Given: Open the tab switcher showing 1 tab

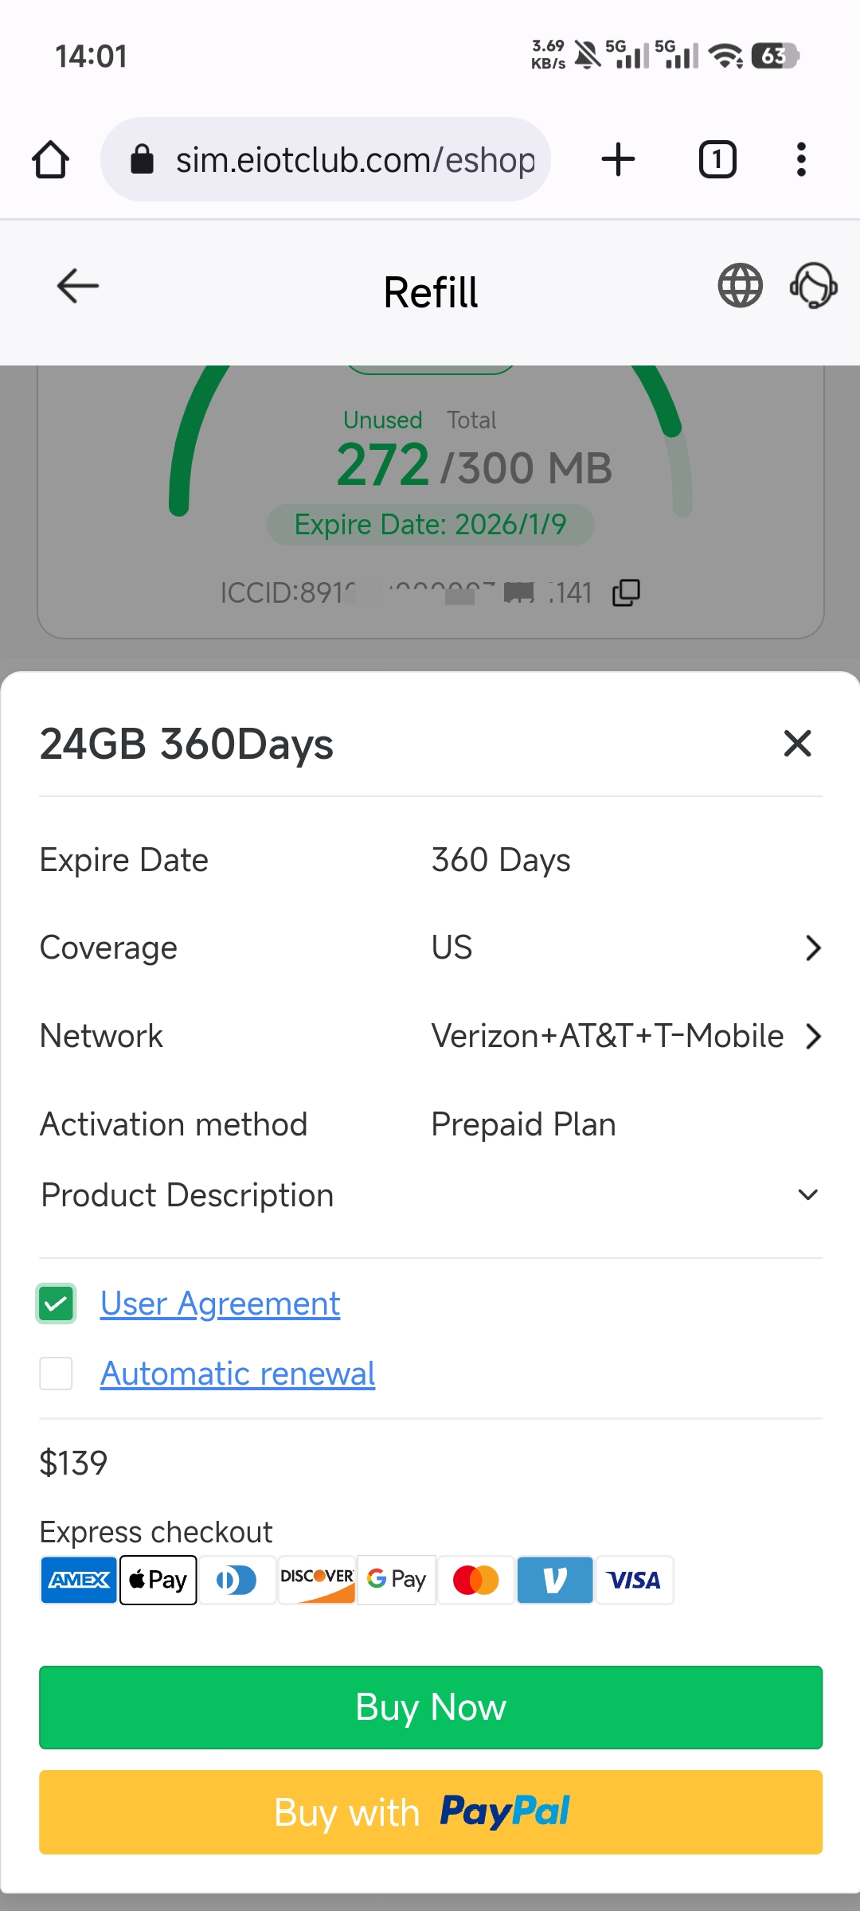Looking at the screenshot, I should click(717, 159).
